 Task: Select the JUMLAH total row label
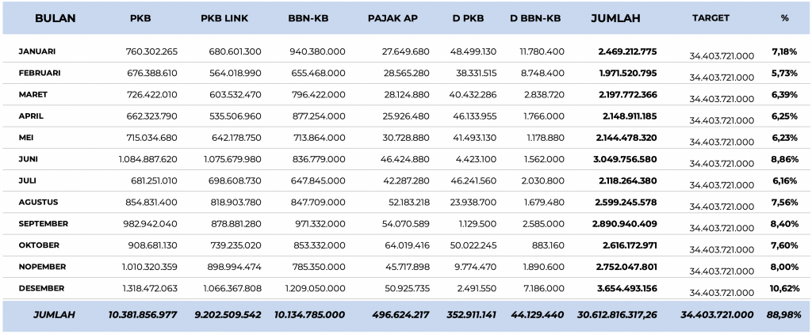(x=54, y=315)
